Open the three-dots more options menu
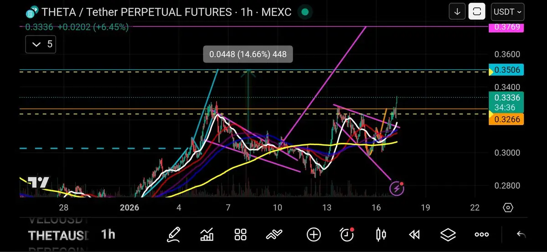 click(x=482, y=235)
